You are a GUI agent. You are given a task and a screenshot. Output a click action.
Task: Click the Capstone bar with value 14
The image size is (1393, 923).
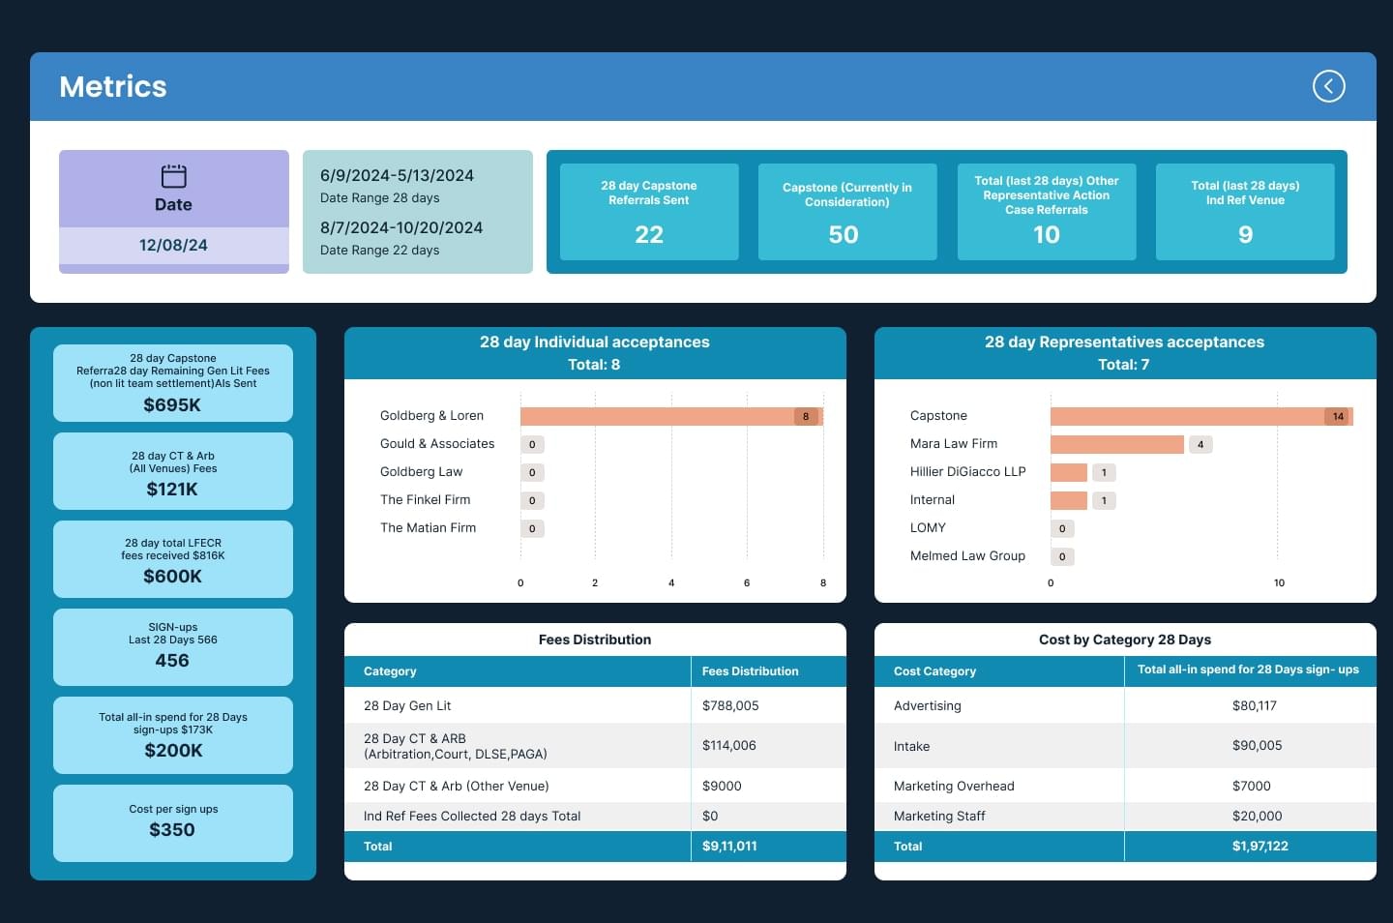pyautogui.click(x=1201, y=416)
